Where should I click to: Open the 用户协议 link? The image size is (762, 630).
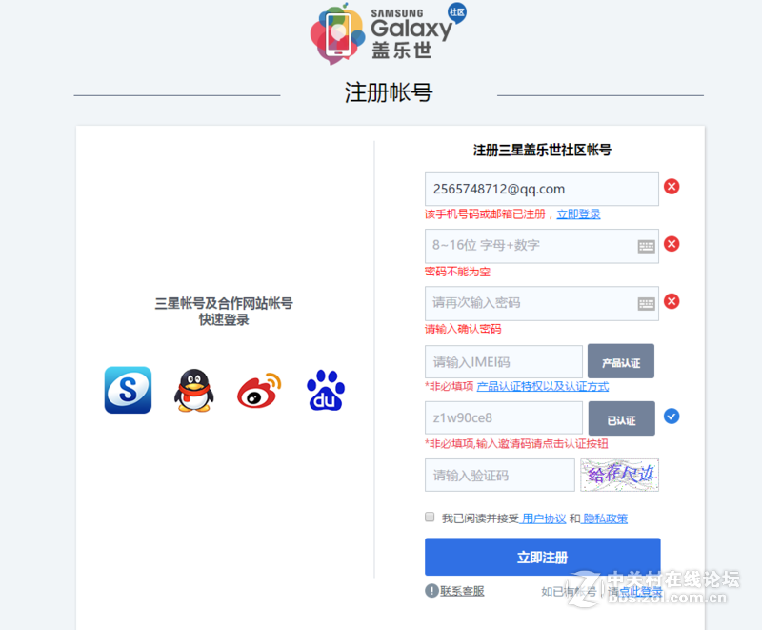pyautogui.click(x=544, y=518)
